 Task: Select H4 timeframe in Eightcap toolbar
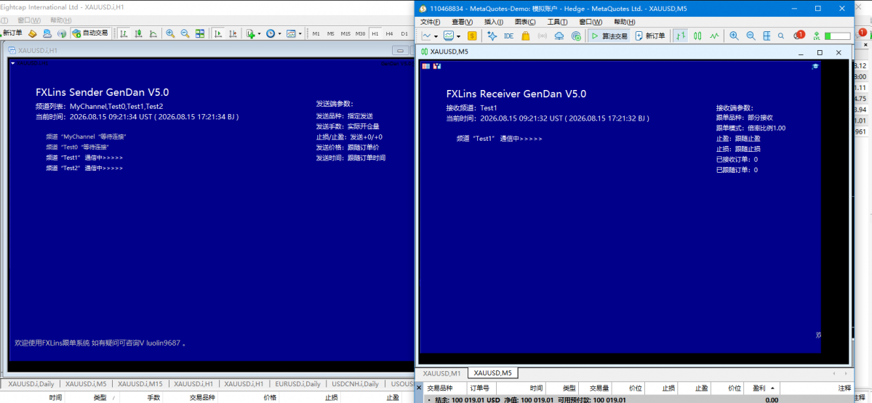[x=389, y=33]
